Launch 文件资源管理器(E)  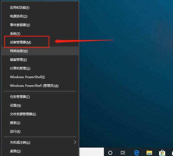point(40,114)
